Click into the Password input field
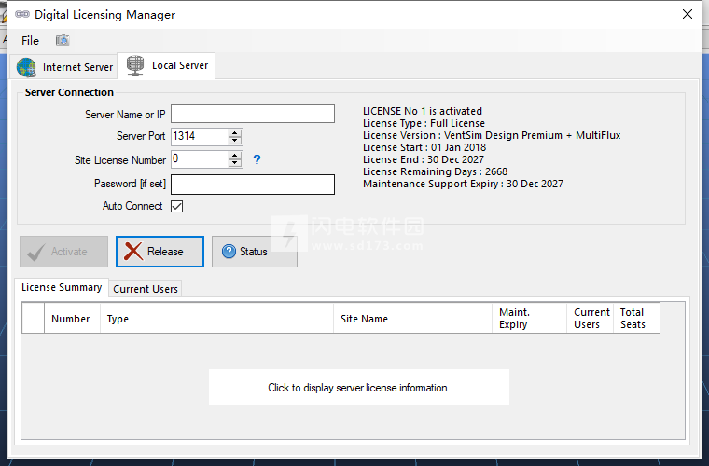Screen dimensions: 709x466 click(x=252, y=185)
